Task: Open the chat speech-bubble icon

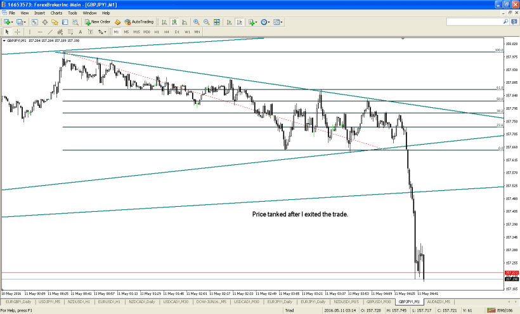Action: point(514,22)
